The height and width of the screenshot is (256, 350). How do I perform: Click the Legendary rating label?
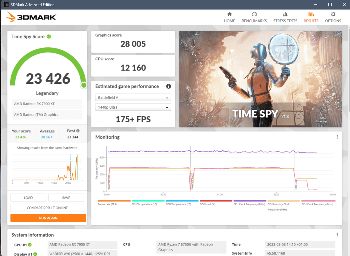click(47, 93)
